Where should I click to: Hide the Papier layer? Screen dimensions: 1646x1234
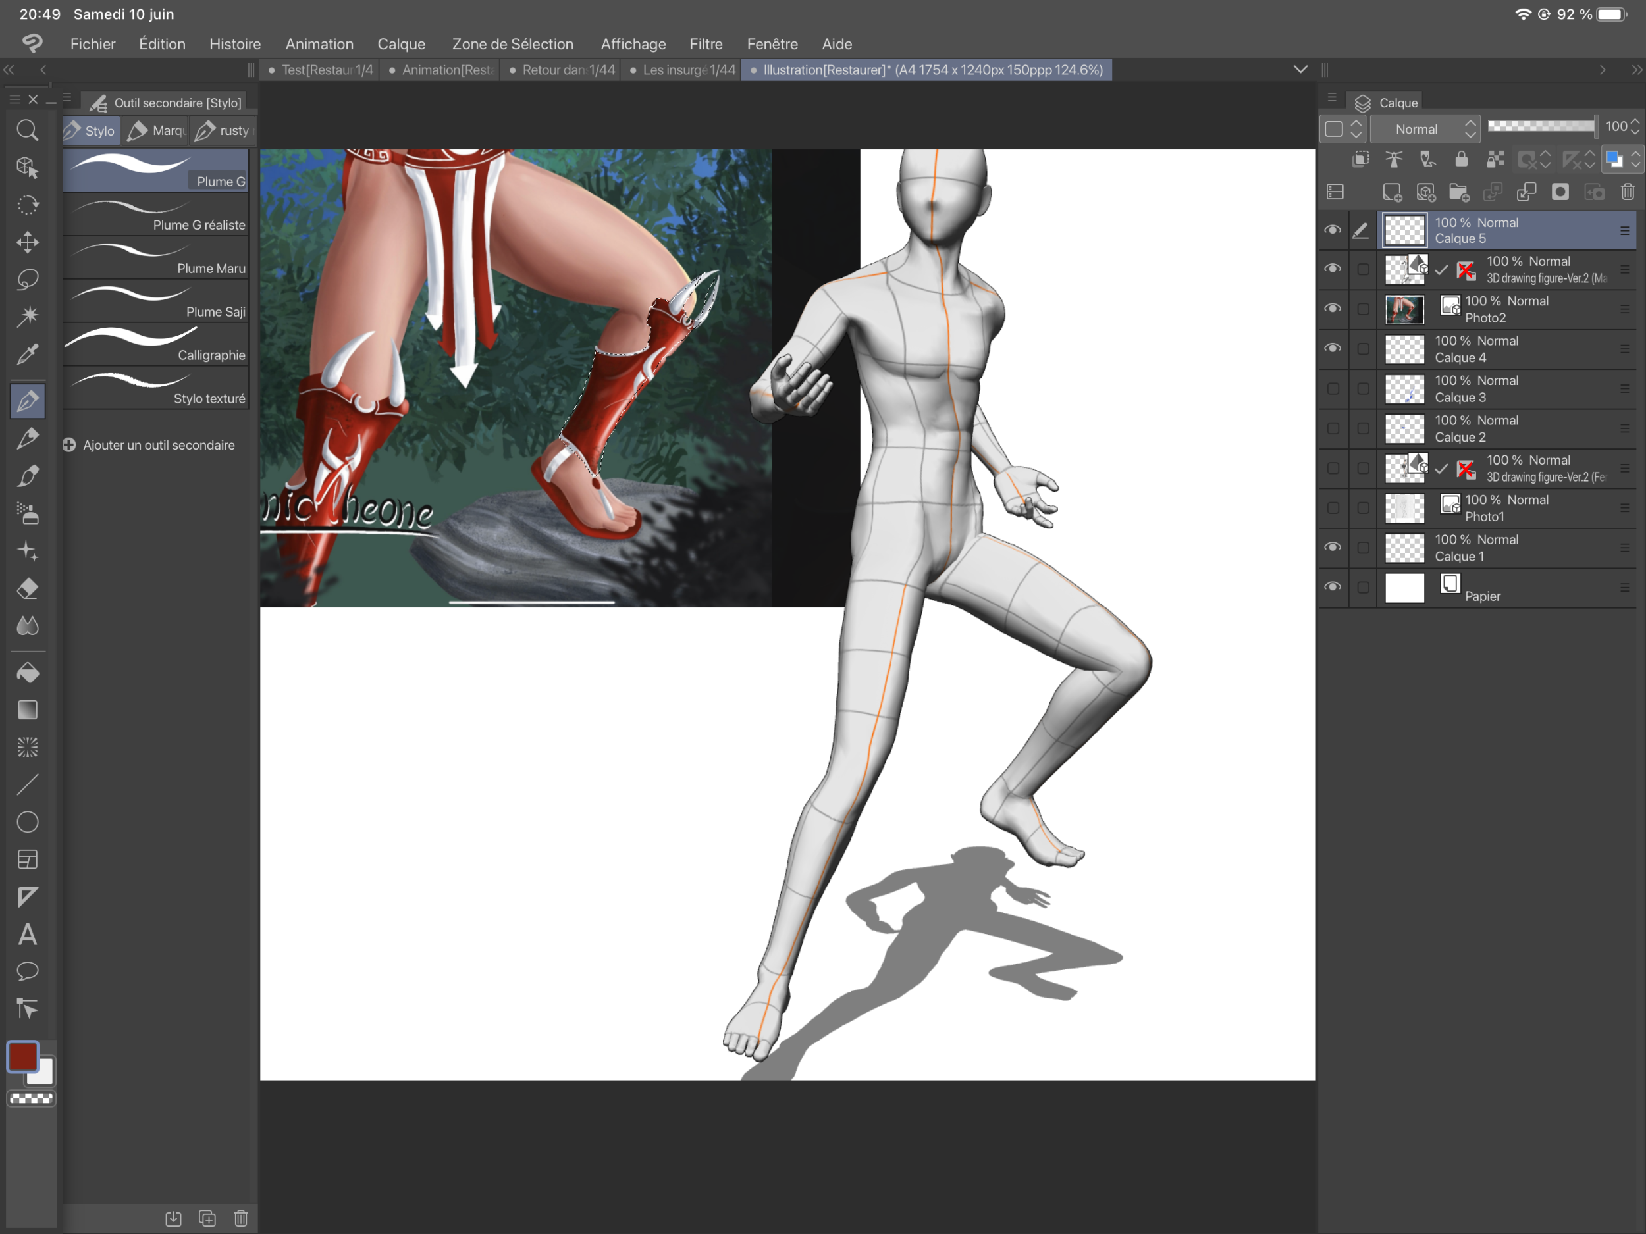[1333, 587]
